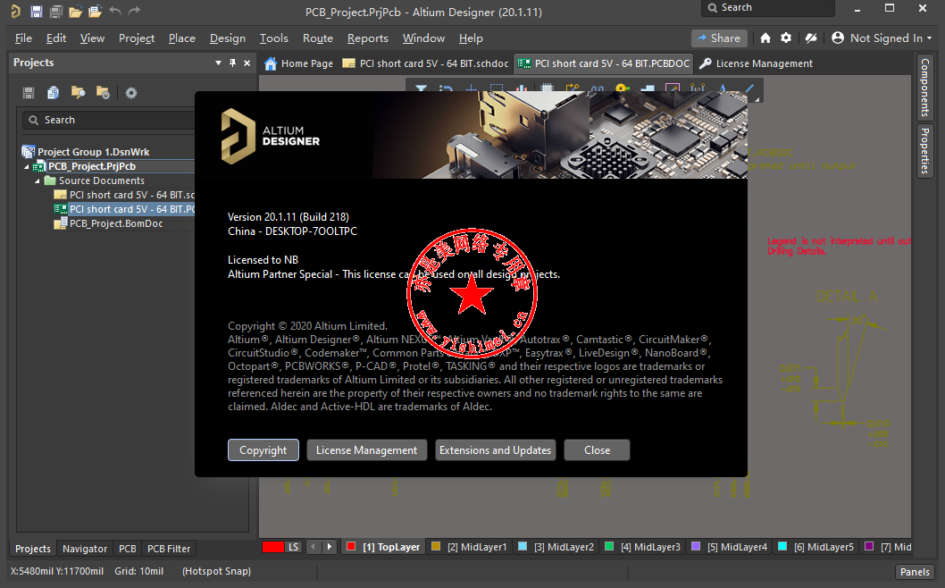This screenshot has height=588, width=945.
Task: Click the Undo arrow icon
Action: click(x=116, y=10)
